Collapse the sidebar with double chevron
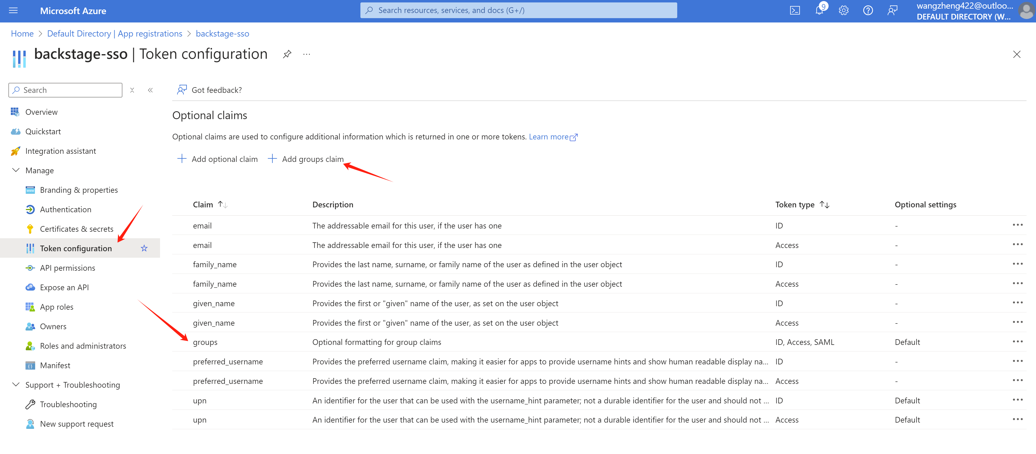Screen dimensions: 1036x454 150,90
